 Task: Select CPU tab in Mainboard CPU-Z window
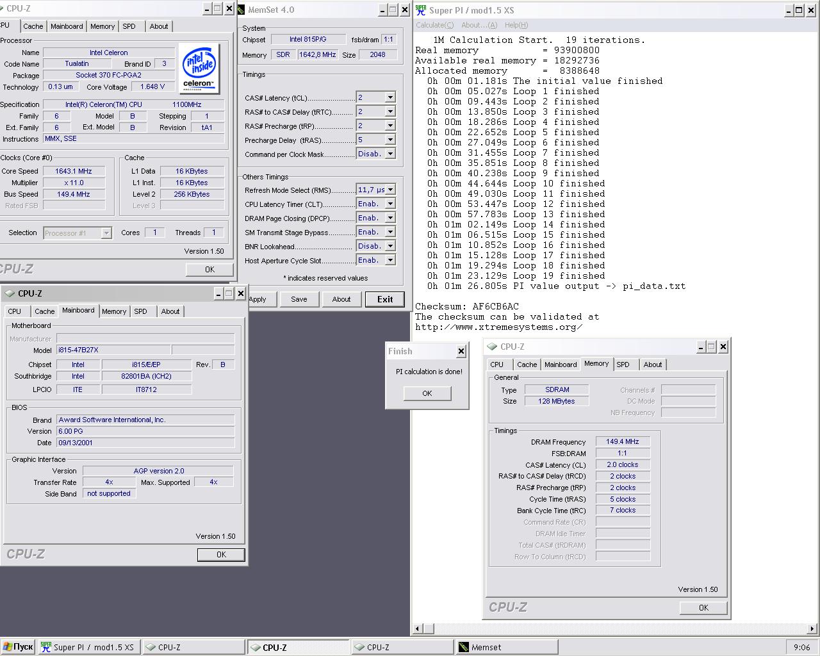pyautogui.click(x=15, y=311)
